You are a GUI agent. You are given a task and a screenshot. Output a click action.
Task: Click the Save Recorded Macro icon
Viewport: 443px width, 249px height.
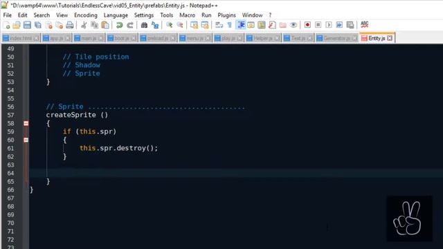pos(350,25)
